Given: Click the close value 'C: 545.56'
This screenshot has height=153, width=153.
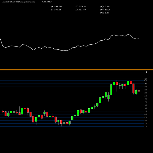Looking at the screenshot, I should (x=56, y=10).
